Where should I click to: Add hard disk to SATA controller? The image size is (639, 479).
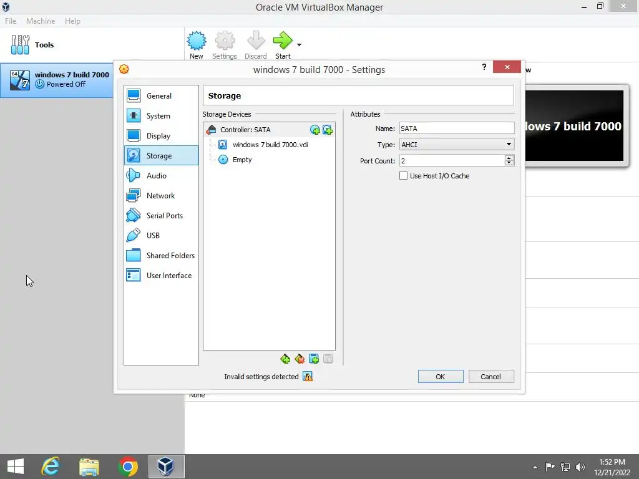(x=328, y=130)
